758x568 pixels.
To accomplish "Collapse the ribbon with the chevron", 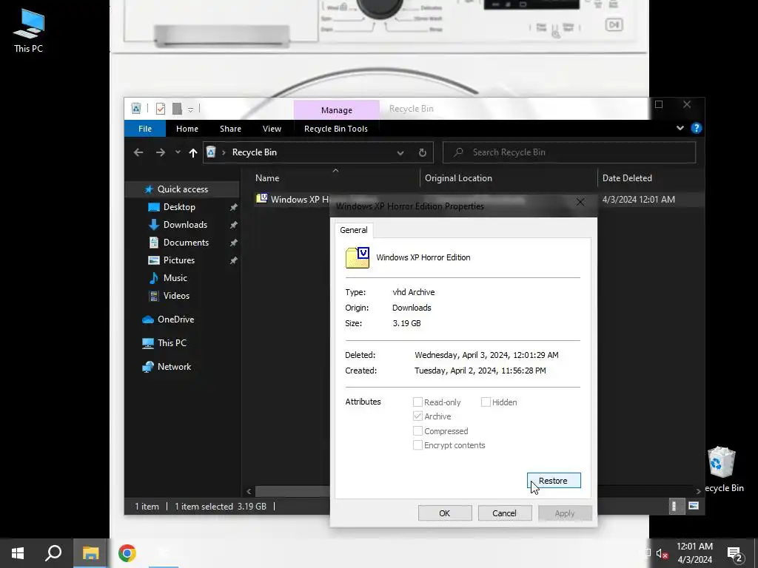I will pos(680,128).
